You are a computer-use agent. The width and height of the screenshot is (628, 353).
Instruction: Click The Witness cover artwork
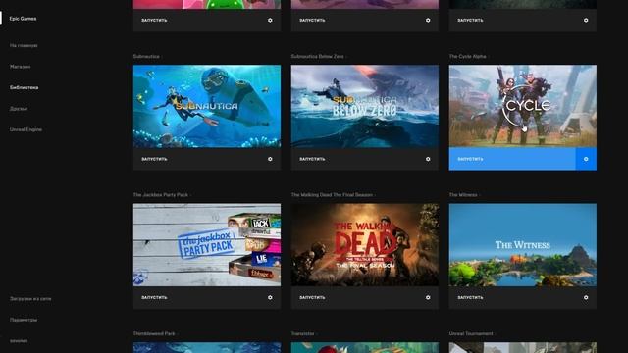pyautogui.click(x=523, y=244)
